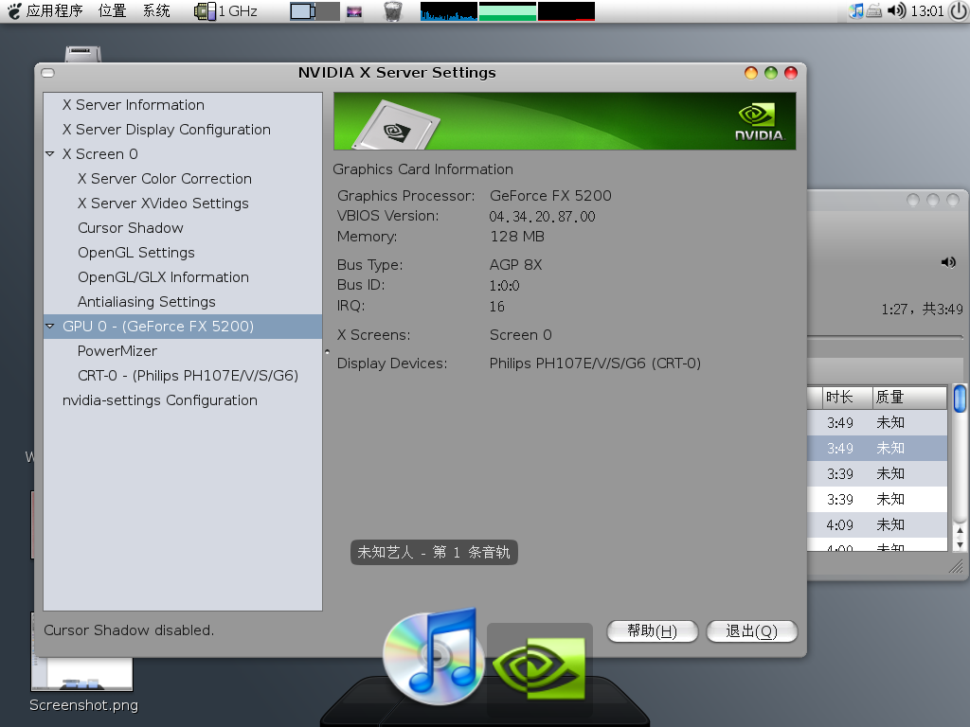Click the printer tray icon
This screenshot has width=970, height=727.
873,10
